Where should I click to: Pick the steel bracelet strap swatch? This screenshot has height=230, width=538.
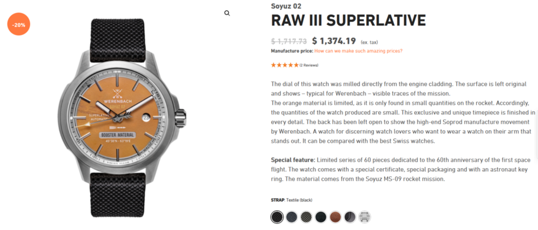[x=364, y=217]
